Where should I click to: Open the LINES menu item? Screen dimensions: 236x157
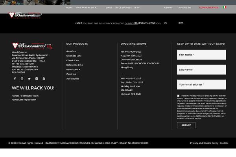109,7
